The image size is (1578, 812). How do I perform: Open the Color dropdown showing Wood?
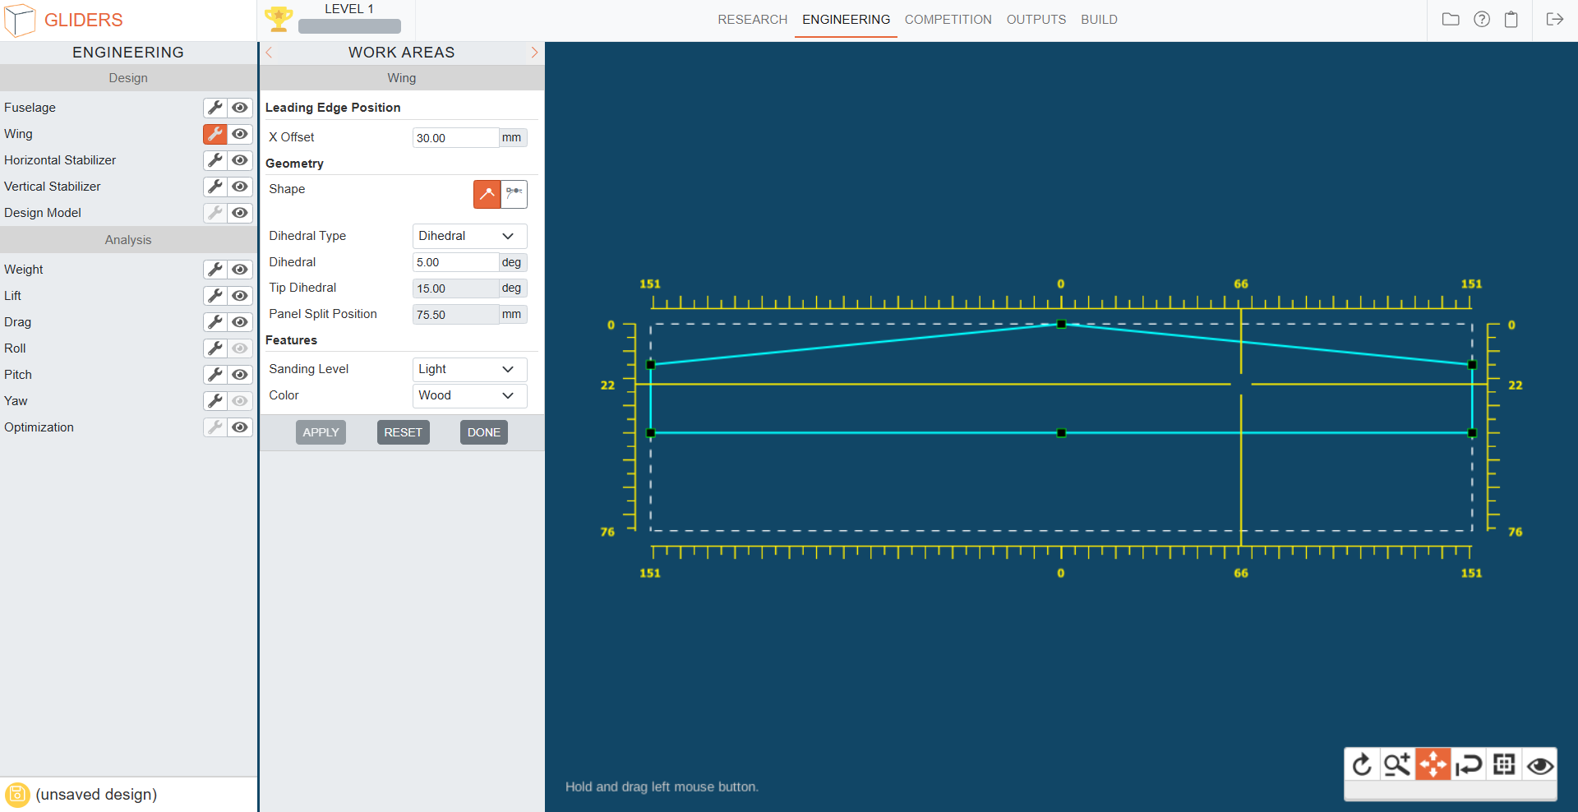point(468,395)
